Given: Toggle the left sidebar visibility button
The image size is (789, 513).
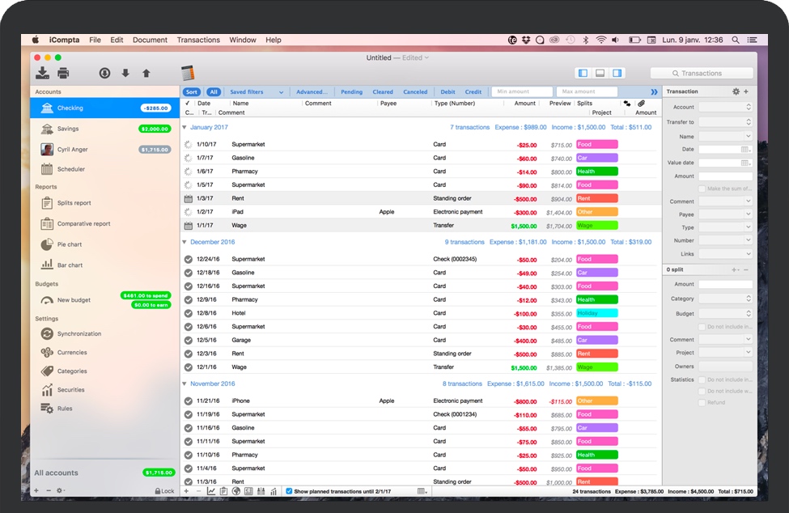Looking at the screenshot, I should point(583,74).
